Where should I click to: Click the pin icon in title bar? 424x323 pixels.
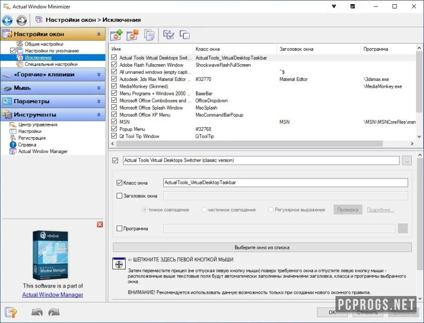click(x=334, y=6)
